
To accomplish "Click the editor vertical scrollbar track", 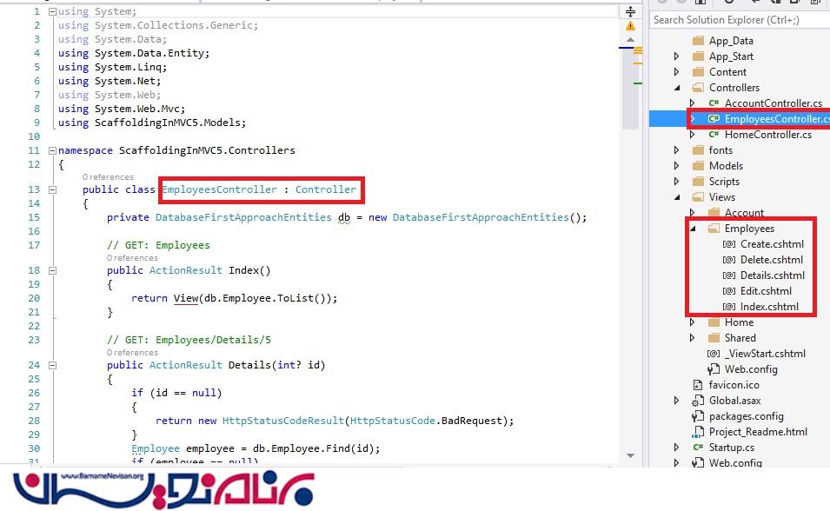I will click(630, 261).
